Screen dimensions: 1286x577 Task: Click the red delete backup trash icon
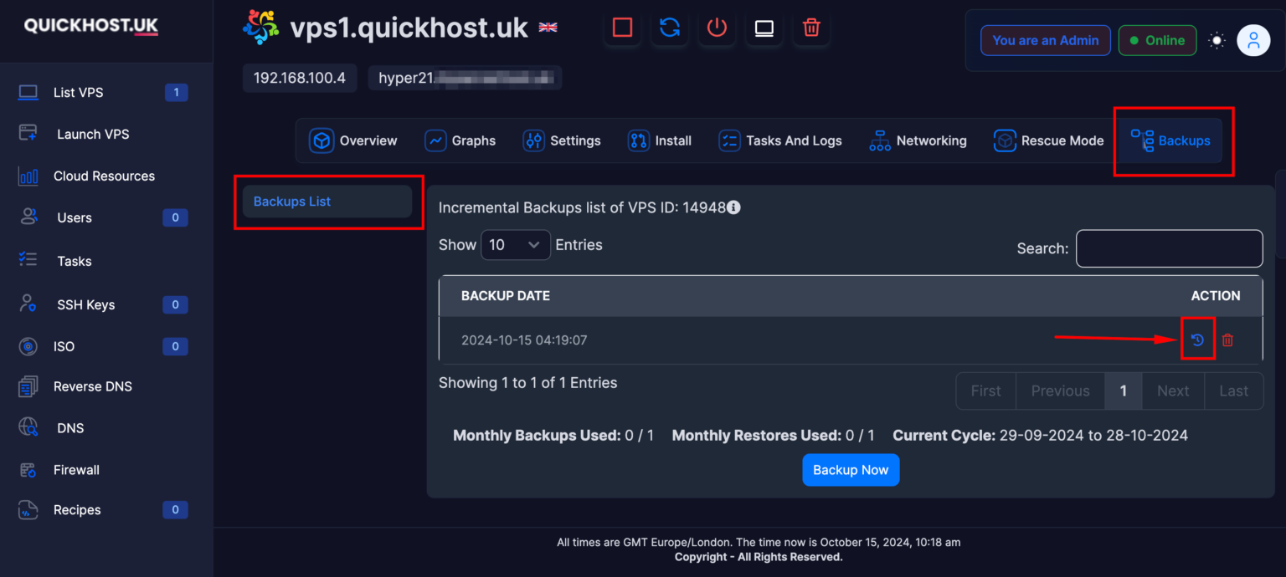tap(1227, 340)
